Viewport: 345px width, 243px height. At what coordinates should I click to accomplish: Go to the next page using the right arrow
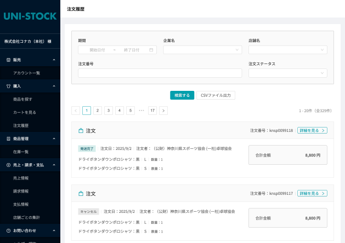tap(163, 111)
